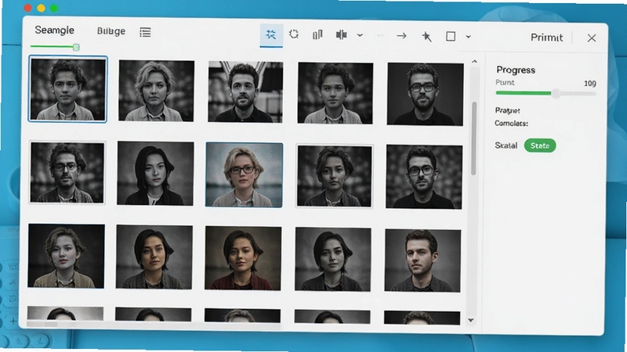This screenshot has width=627, height=352.
Task: Close the panel with the X icon
Action: pyautogui.click(x=592, y=38)
